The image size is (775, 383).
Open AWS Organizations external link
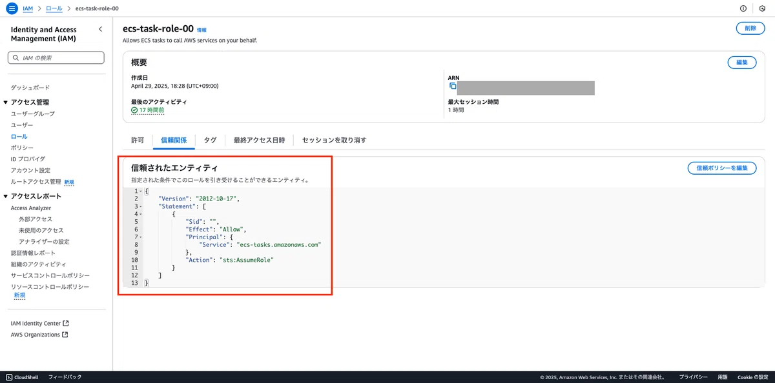click(39, 335)
